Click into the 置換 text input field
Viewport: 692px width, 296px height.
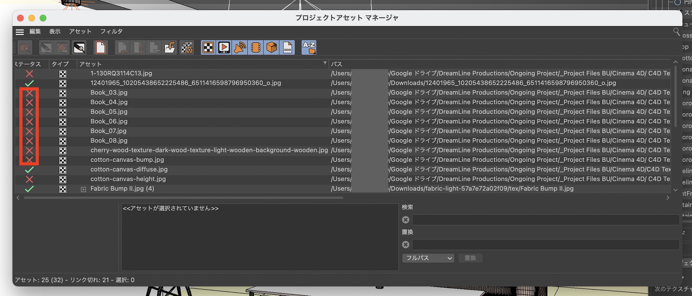pyautogui.click(x=545, y=245)
